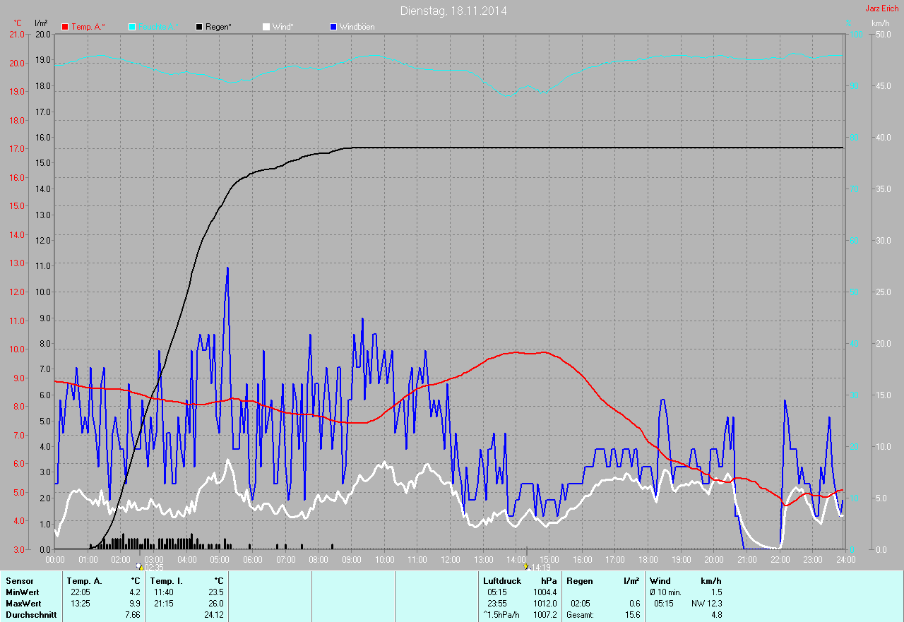Click the 'Regen' column header in table
This screenshot has width=904, height=622.
tap(578, 580)
